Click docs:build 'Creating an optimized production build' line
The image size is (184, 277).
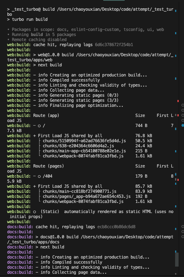click(x=78, y=257)
